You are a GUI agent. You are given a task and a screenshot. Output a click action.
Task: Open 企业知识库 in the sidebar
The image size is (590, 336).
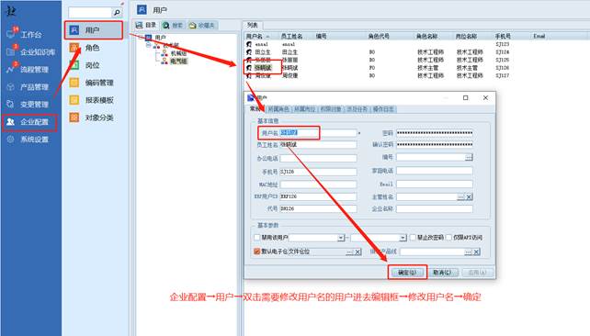coord(38,51)
